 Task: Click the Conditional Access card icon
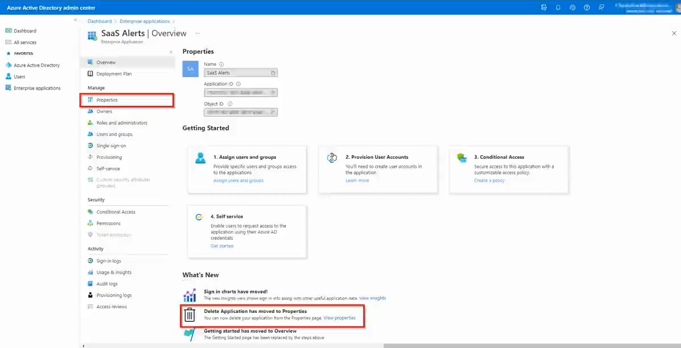(462, 158)
